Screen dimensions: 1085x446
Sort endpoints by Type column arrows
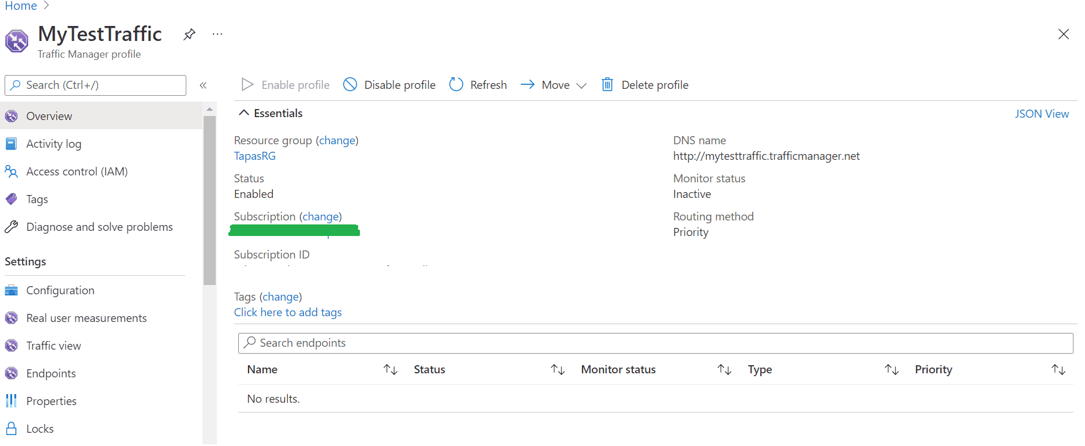click(x=892, y=370)
